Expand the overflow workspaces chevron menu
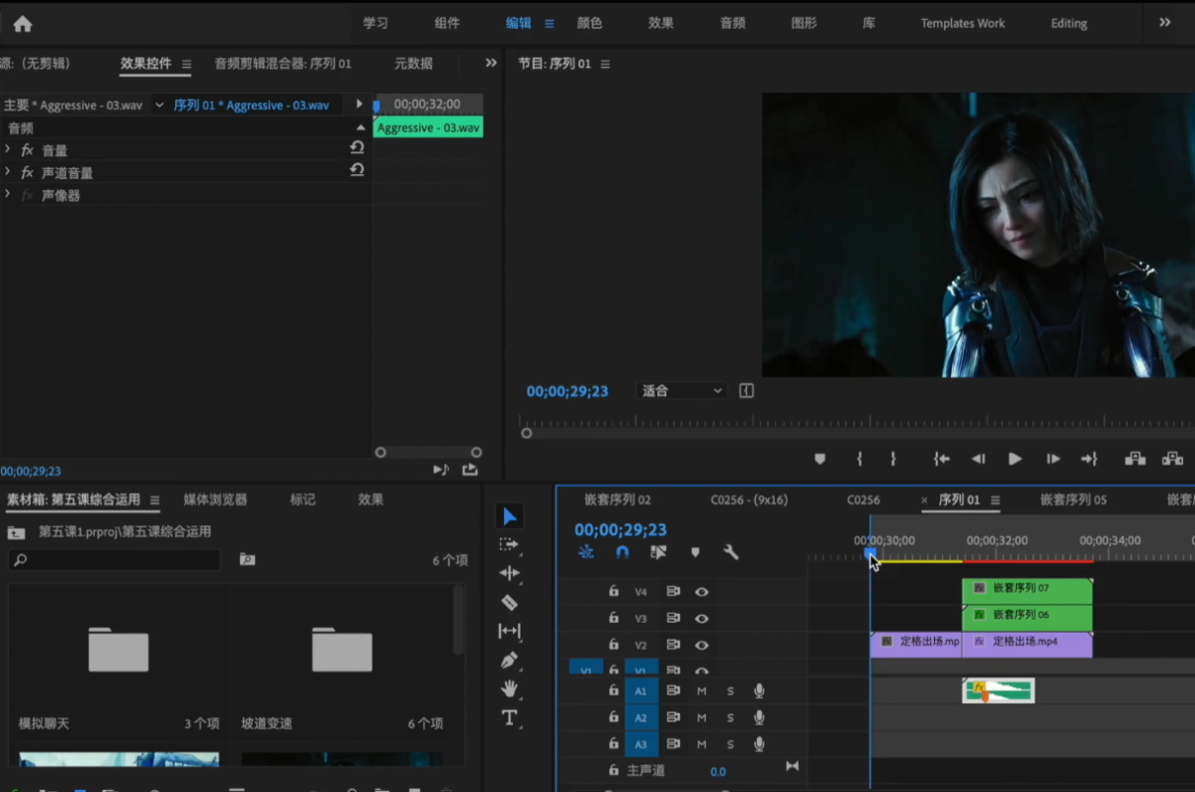The height and width of the screenshot is (792, 1195). pos(1165,23)
